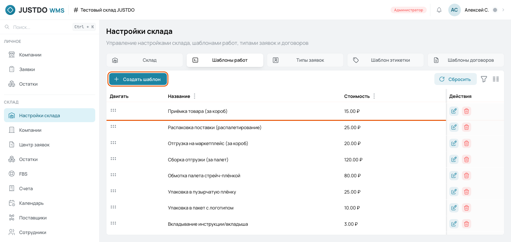Edit the Отгрузка на маркетплейс template
Viewport: 511px width, 242px height.
pyautogui.click(x=454, y=143)
